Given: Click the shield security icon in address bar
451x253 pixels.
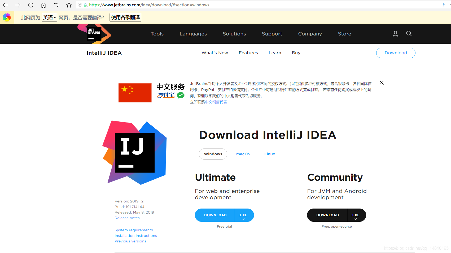Looking at the screenshot, I should (x=80, y=5).
